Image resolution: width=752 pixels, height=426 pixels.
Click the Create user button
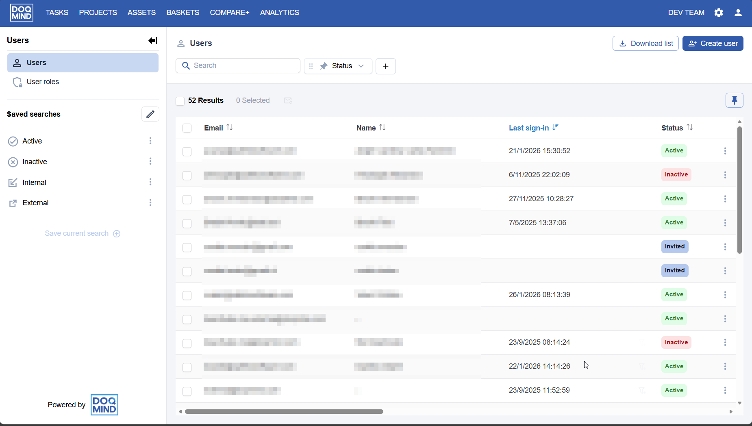coord(713,43)
